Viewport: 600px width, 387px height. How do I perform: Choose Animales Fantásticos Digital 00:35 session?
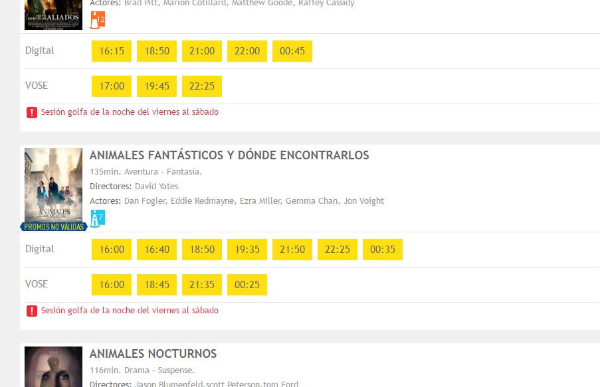(x=383, y=250)
